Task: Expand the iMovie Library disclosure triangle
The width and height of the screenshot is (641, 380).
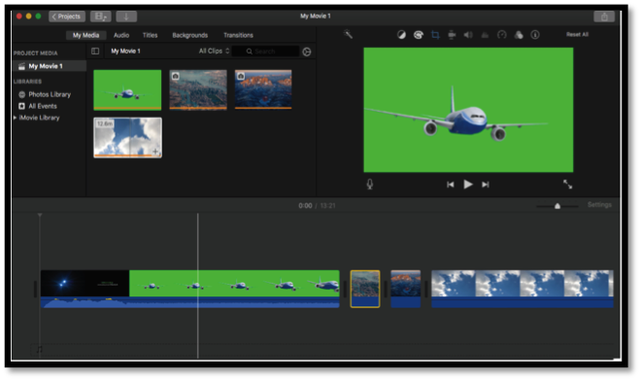Action: click(16, 118)
